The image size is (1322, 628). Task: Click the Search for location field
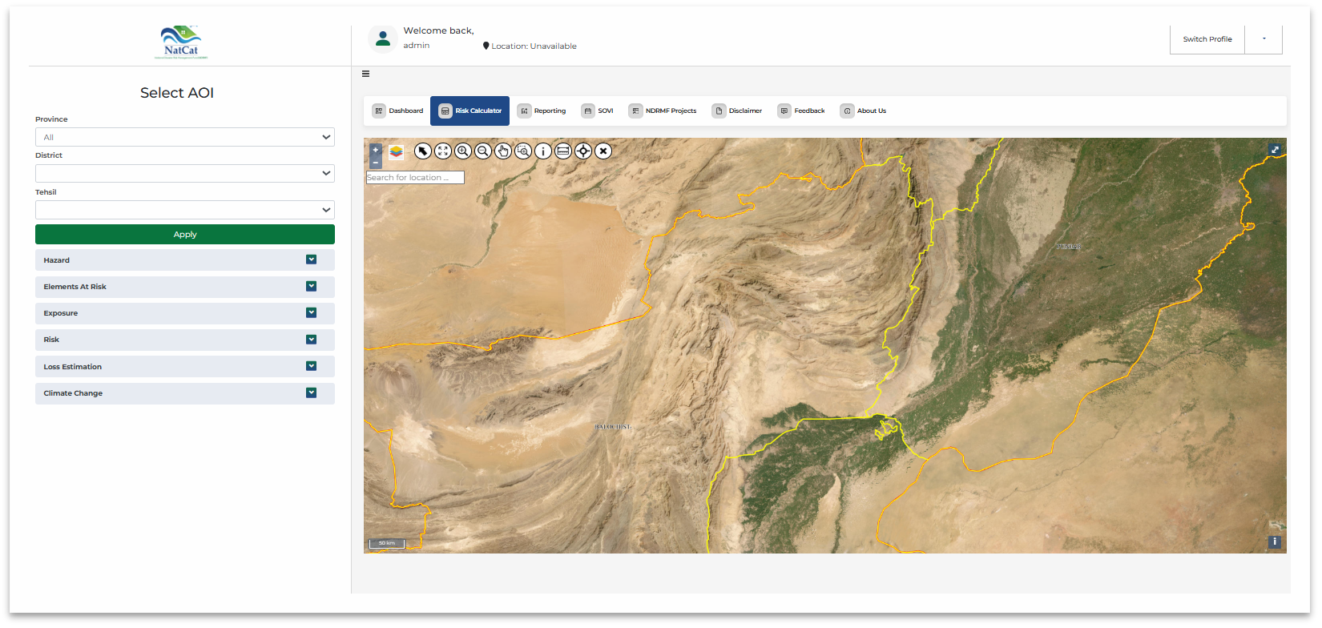(x=415, y=178)
